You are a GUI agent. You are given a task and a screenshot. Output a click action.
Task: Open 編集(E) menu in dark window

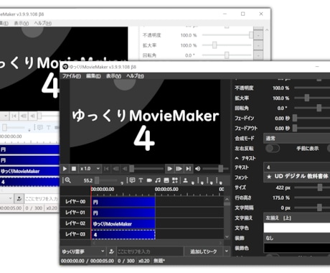coord(93,76)
